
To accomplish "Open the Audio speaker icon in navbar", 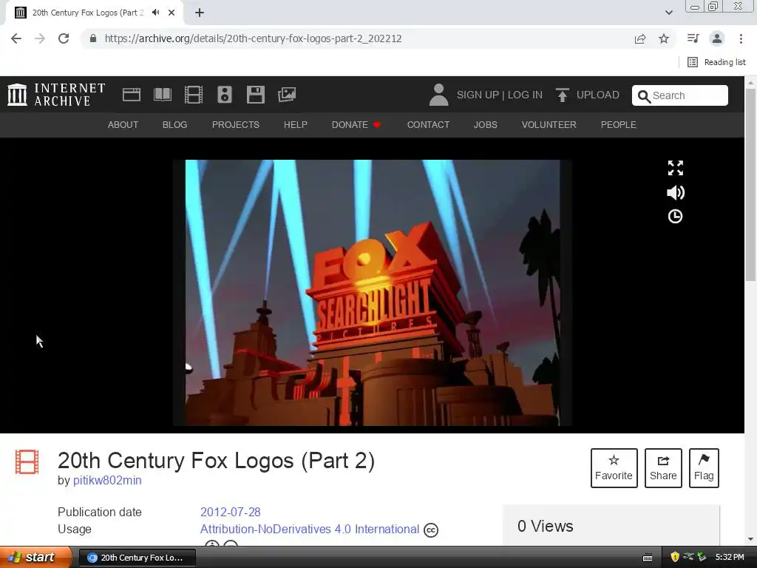I will point(225,95).
